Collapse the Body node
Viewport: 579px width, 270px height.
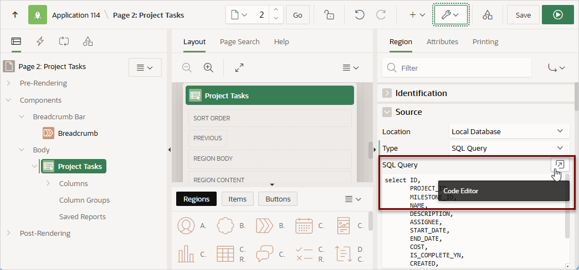(22, 150)
